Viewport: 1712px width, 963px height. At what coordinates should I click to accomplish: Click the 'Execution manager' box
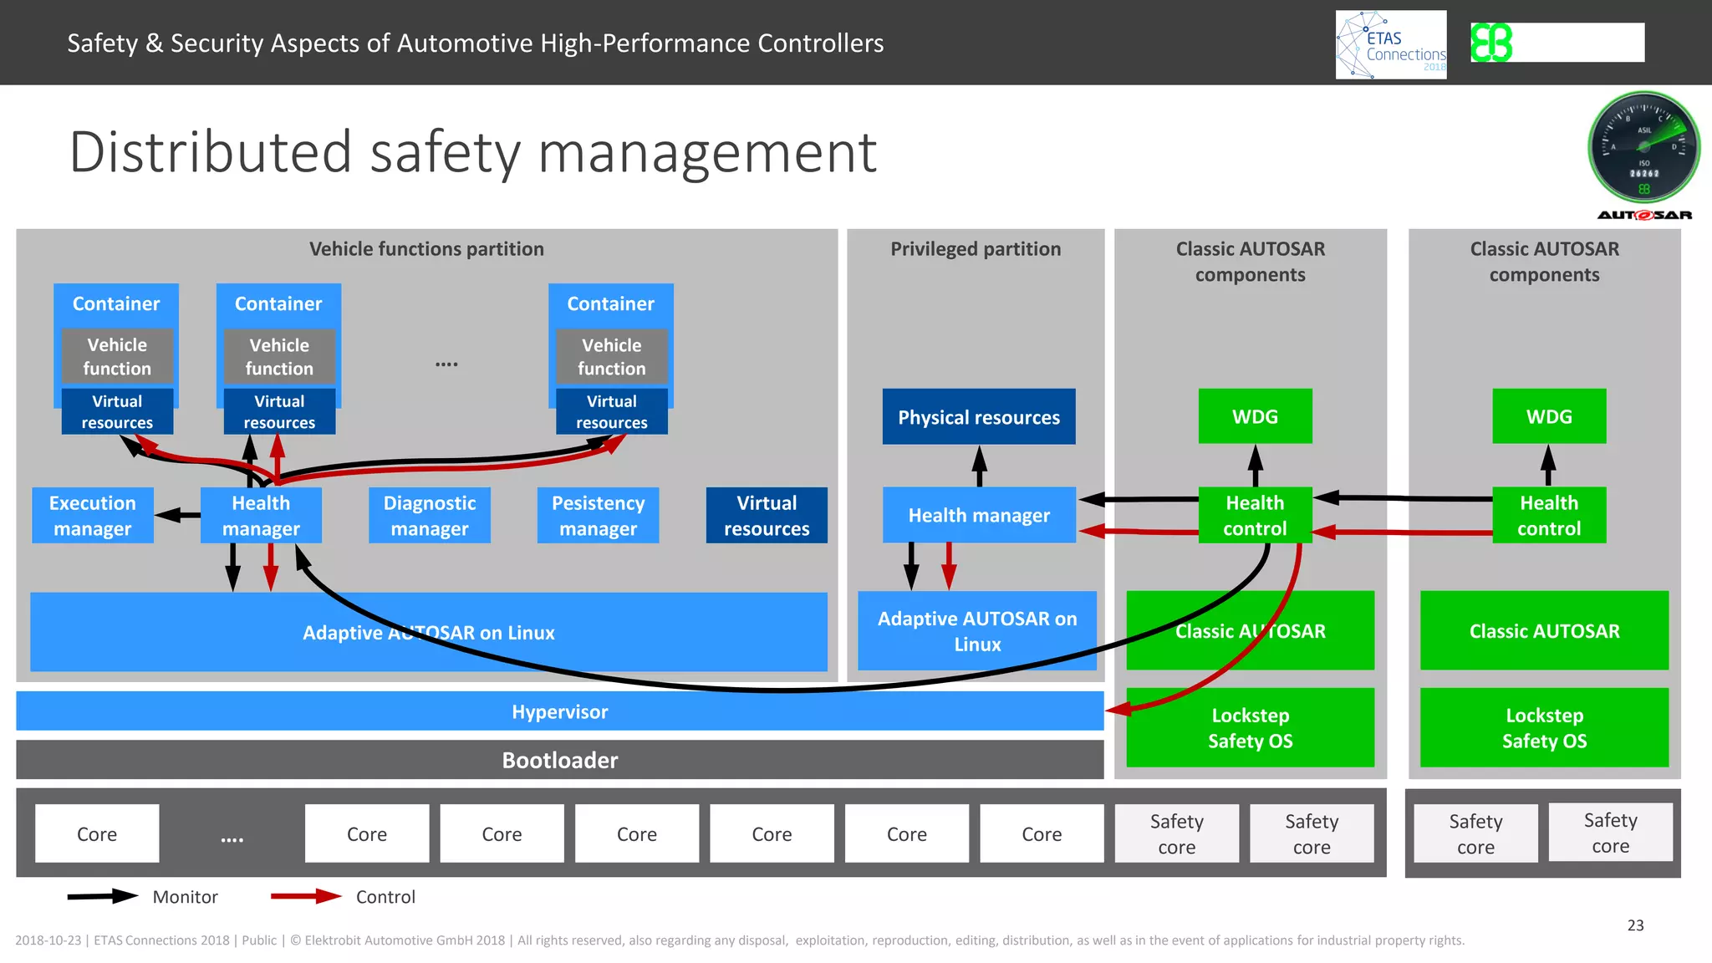click(x=93, y=516)
